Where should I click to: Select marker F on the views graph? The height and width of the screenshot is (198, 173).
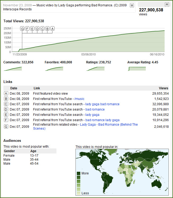(x=27, y=29)
